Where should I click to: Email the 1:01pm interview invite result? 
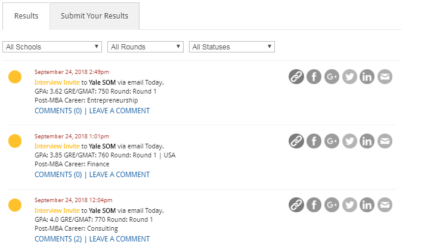[x=385, y=141]
